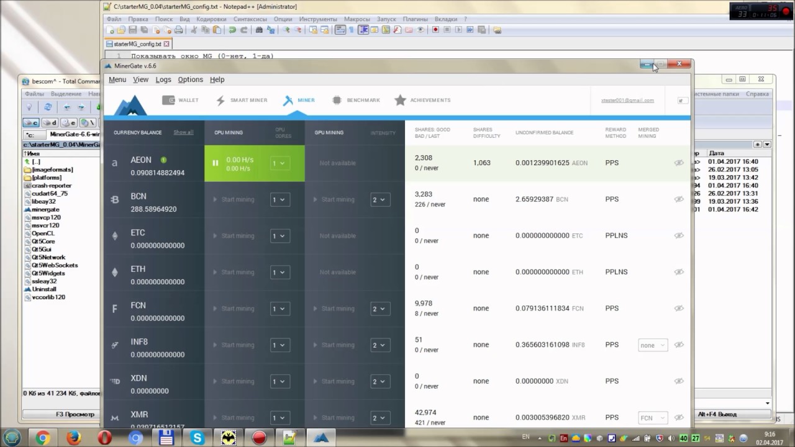Select starterMG_config.txt tab in Notepad++
This screenshot has width=795, height=447.
137,44
